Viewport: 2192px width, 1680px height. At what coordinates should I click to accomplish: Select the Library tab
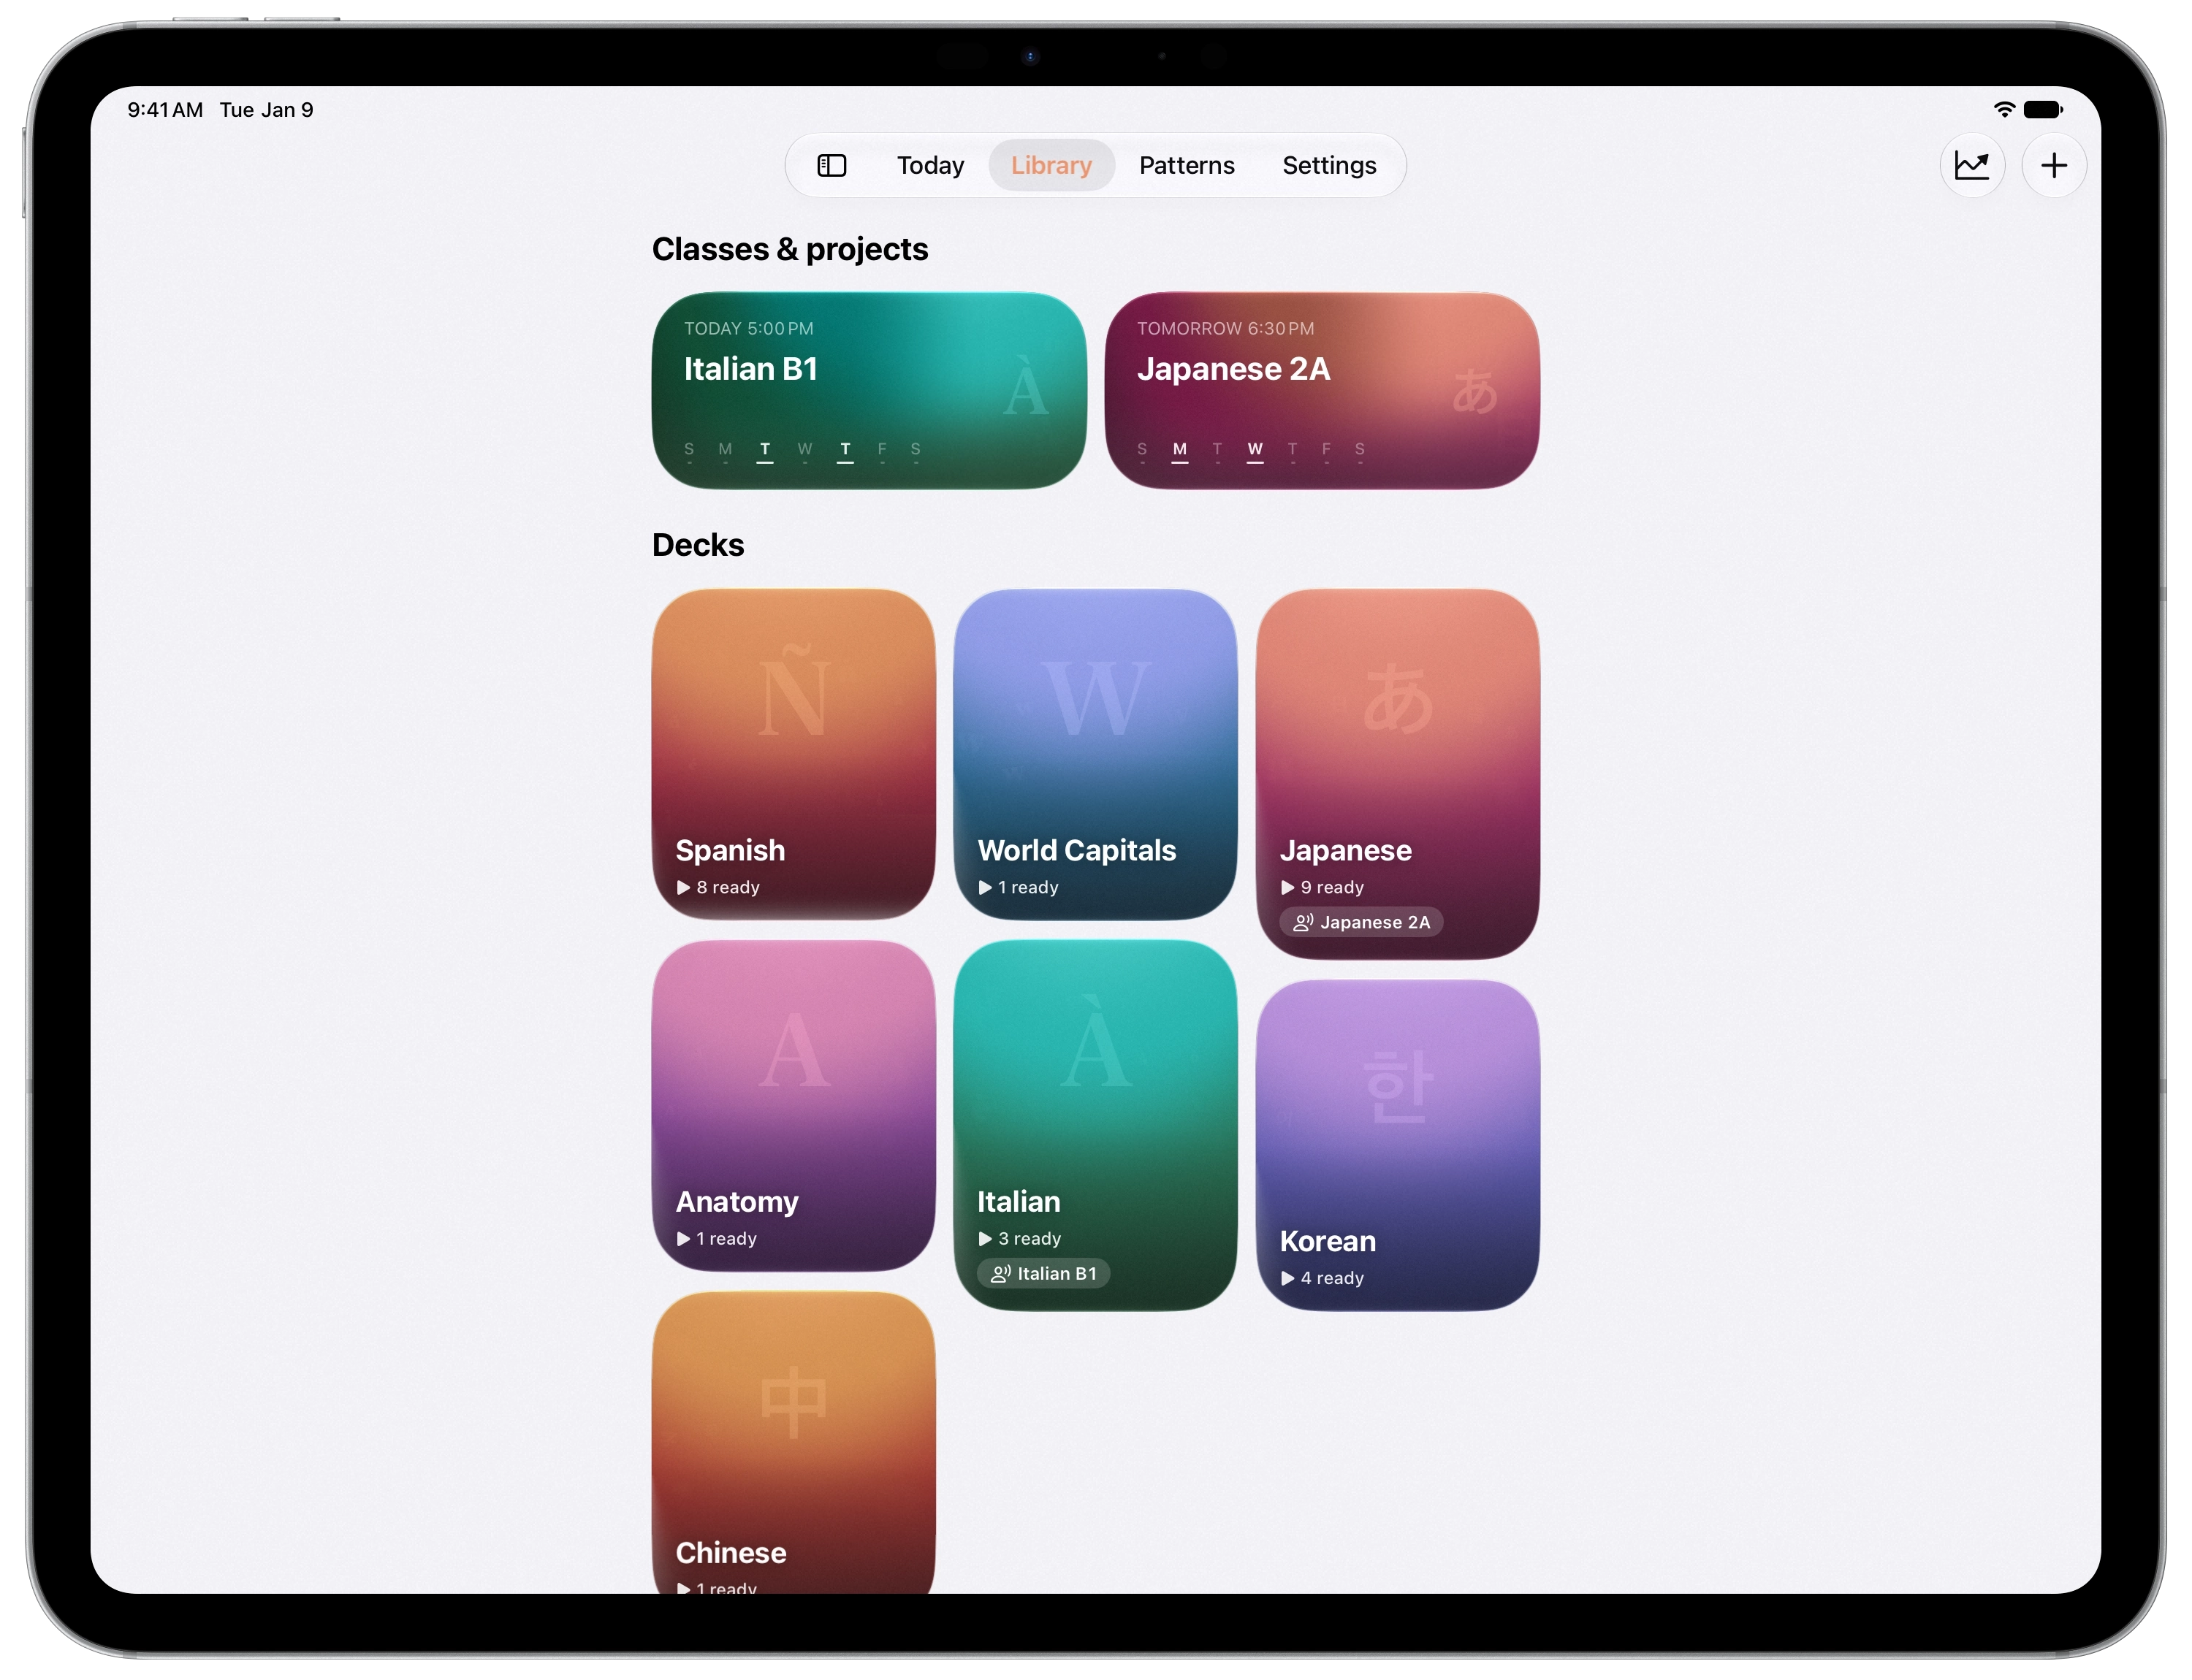tap(1051, 165)
